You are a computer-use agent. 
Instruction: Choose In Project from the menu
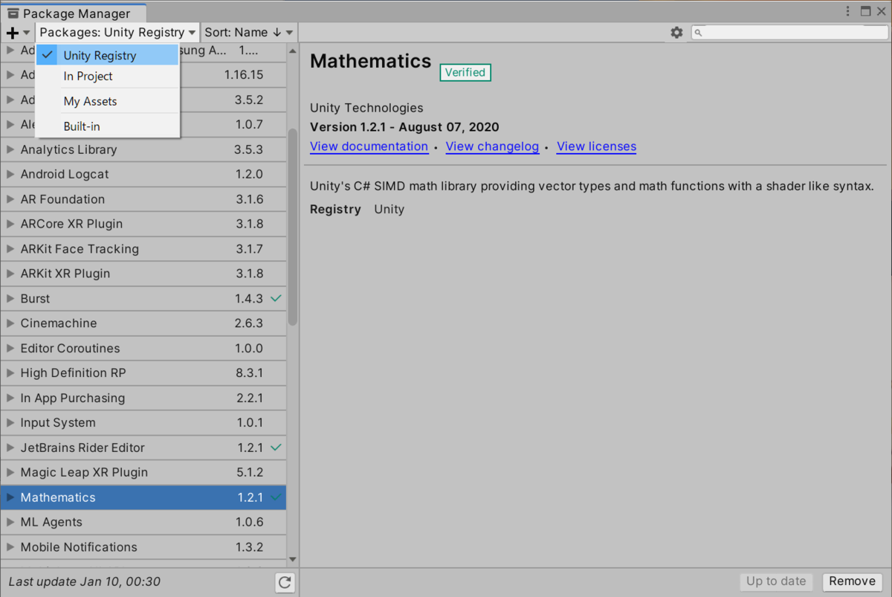coord(108,76)
